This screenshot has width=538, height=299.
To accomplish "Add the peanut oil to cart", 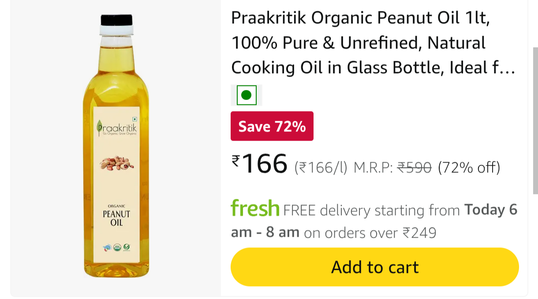I will point(375,267).
